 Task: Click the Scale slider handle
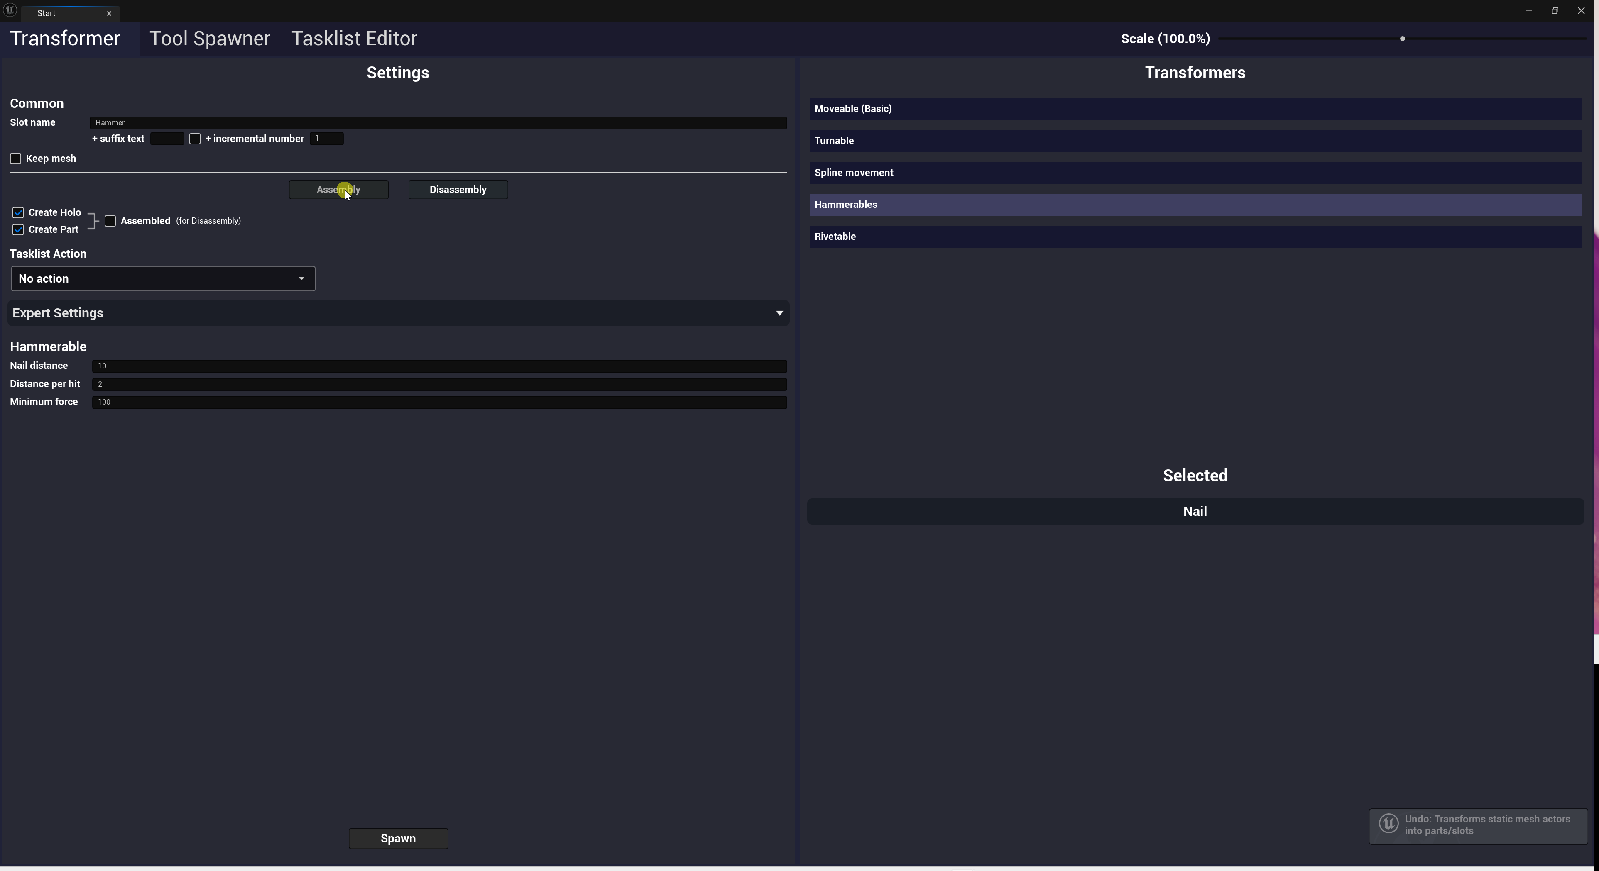click(1402, 39)
